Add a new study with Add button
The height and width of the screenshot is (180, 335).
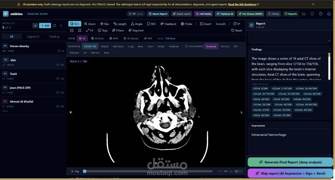pos(45,26)
